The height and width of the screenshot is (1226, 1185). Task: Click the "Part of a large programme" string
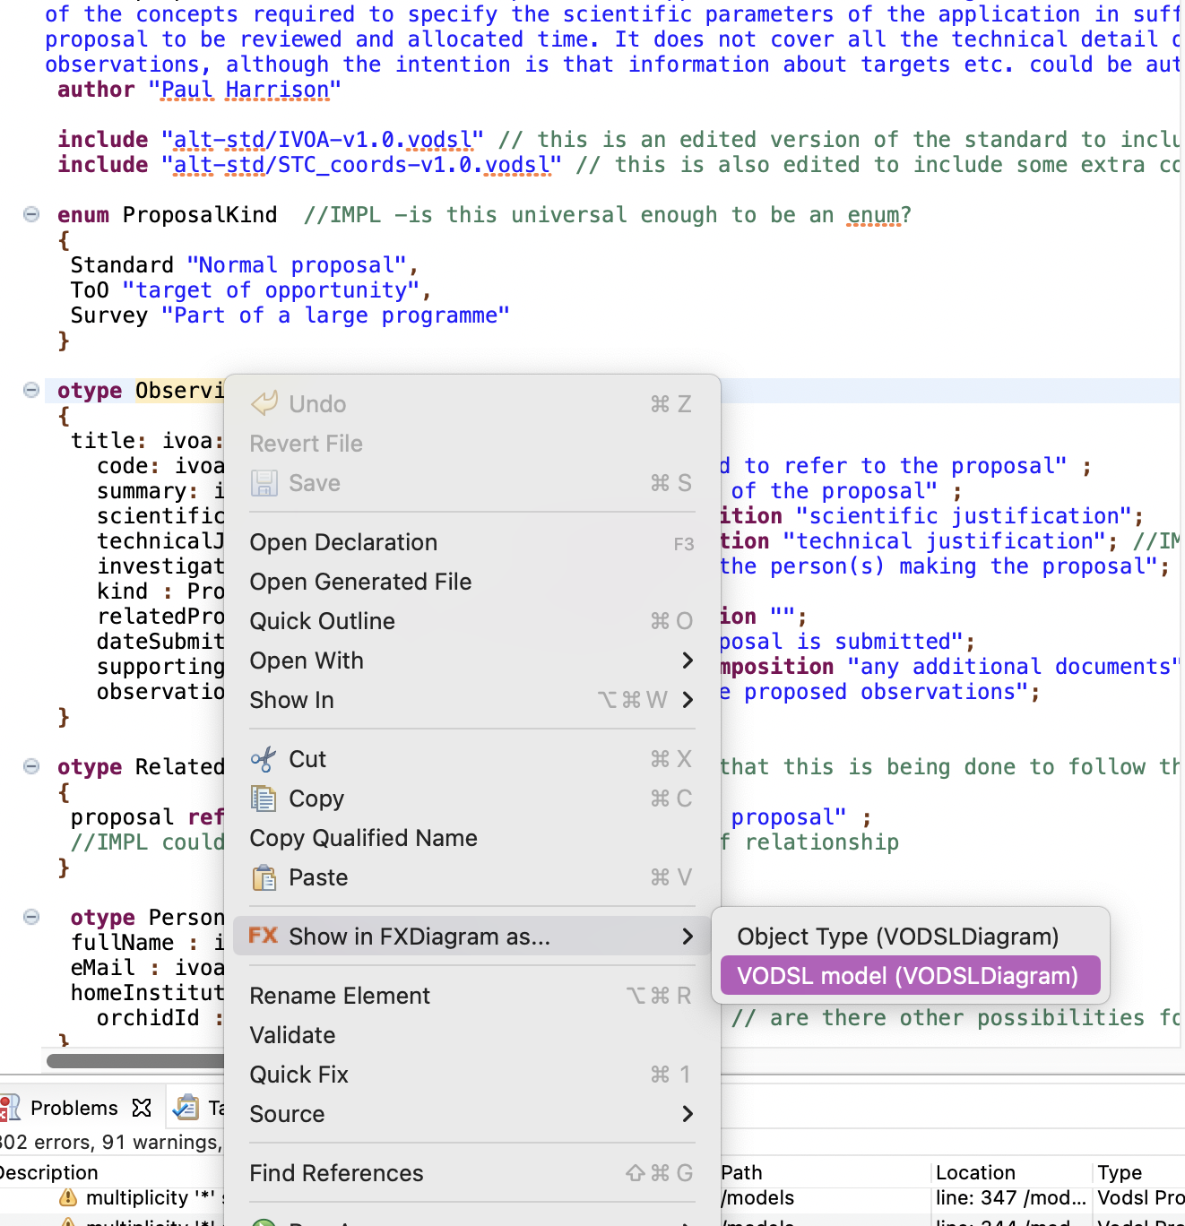click(x=335, y=315)
